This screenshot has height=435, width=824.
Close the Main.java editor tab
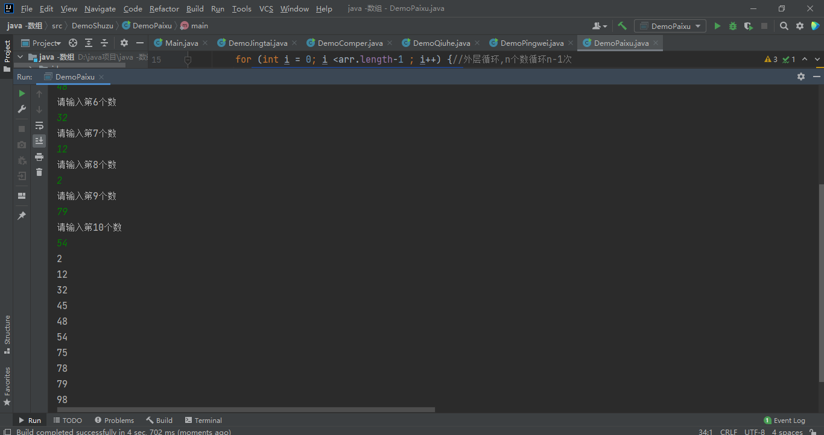(x=205, y=43)
